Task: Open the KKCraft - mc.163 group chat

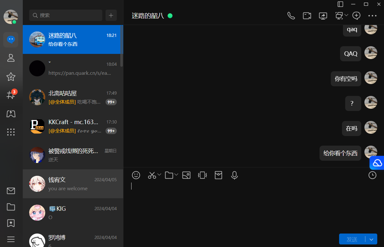Action: click(73, 126)
